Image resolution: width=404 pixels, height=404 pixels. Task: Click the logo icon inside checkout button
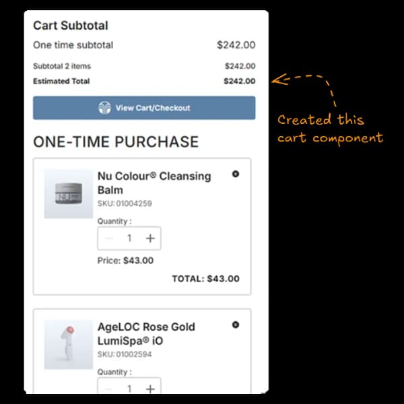coord(104,108)
